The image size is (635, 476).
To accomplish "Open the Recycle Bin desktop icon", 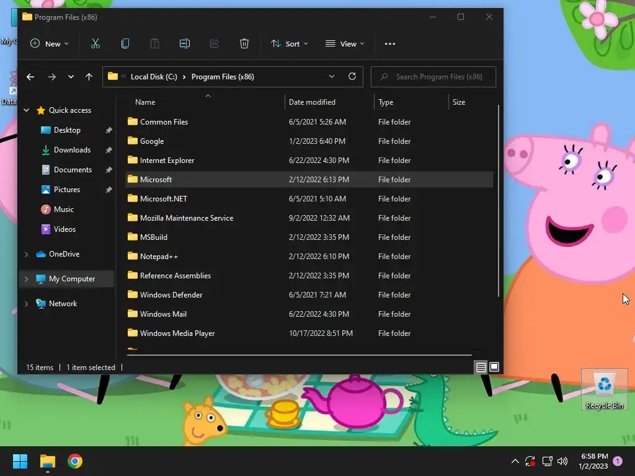I will pos(604,389).
